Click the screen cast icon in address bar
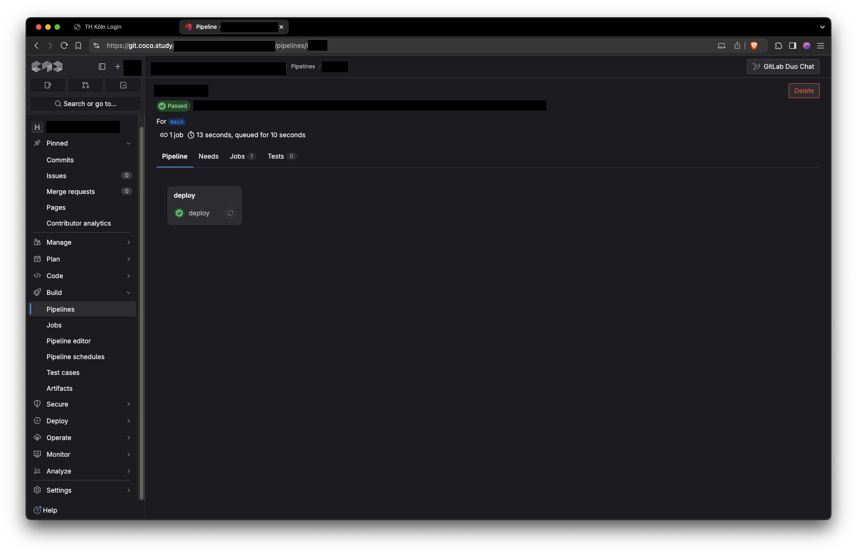Viewport: 857px width, 554px height. [721, 46]
